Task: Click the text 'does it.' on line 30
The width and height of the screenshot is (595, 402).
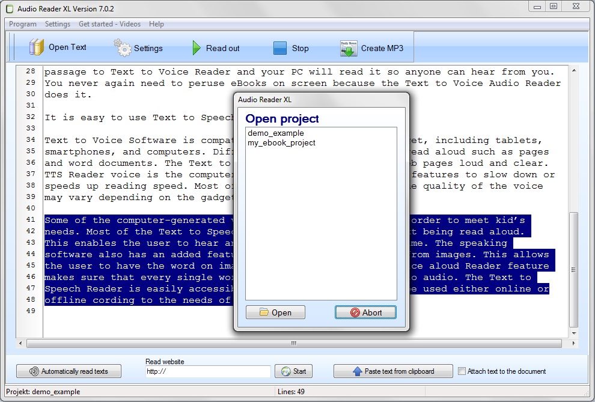Action: click(x=69, y=95)
